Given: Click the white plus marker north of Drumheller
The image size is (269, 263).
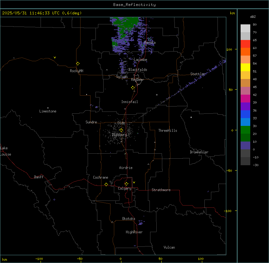Looking at the screenshot, I should pyautogui.click(x=191, y=117).
